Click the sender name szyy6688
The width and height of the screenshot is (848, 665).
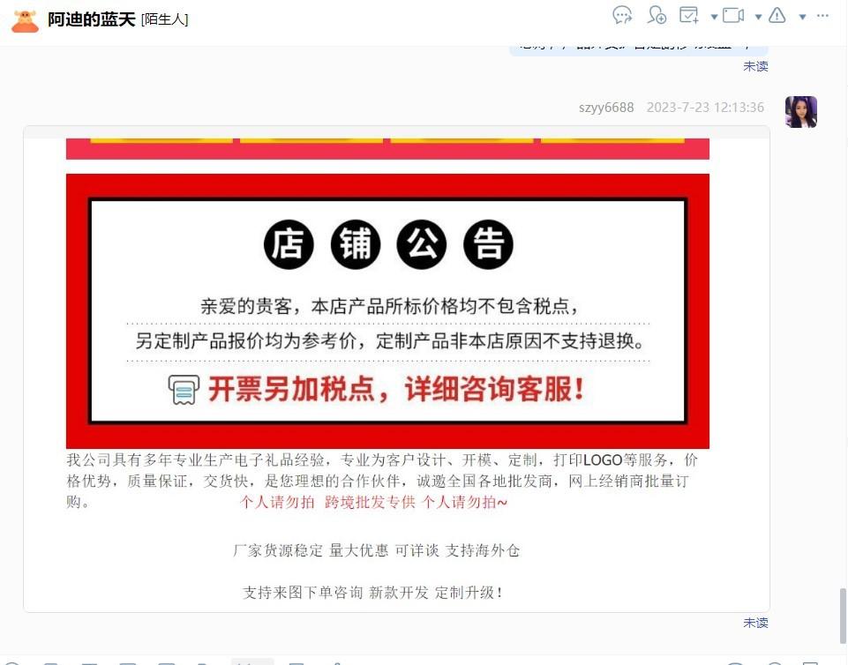605,108
